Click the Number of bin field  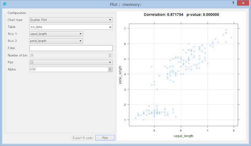pyautogui.click(x=69, y=55)
